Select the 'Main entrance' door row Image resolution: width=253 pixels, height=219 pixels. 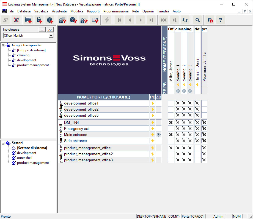pos(76,135)
